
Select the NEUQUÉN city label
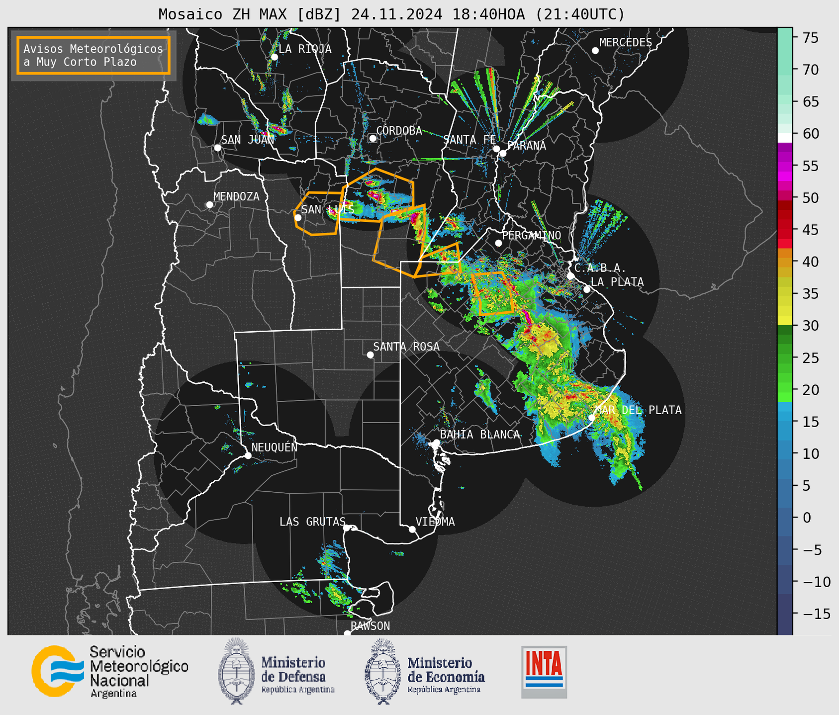(x=274, y=447)
